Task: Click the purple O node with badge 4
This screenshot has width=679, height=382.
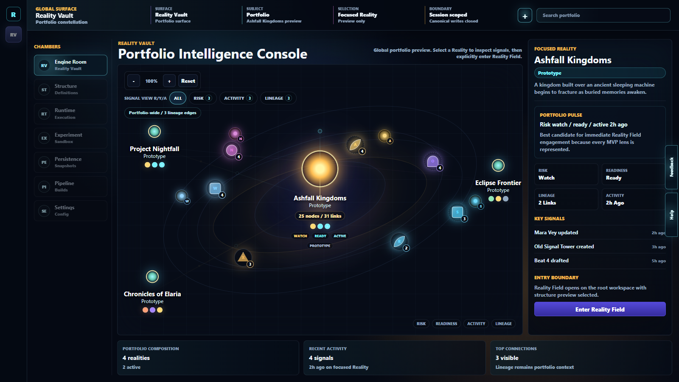Action: point(432,161)
